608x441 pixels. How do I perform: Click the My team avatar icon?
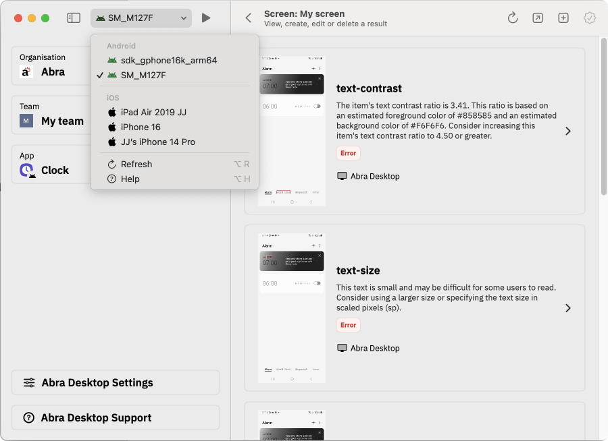(26, 121)
